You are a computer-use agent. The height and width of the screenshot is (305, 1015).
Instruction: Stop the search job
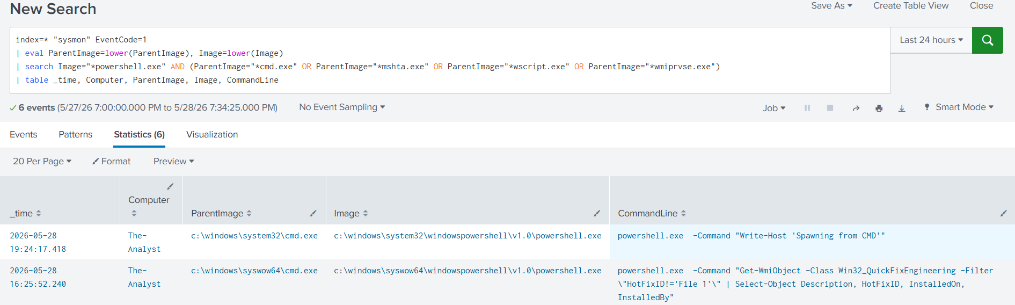coord(830,108)
